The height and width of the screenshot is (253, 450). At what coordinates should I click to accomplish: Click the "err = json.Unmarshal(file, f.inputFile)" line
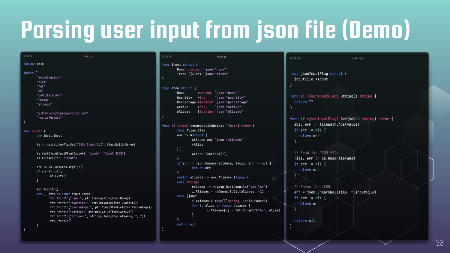pyautogui.click(x=335, y=192)
